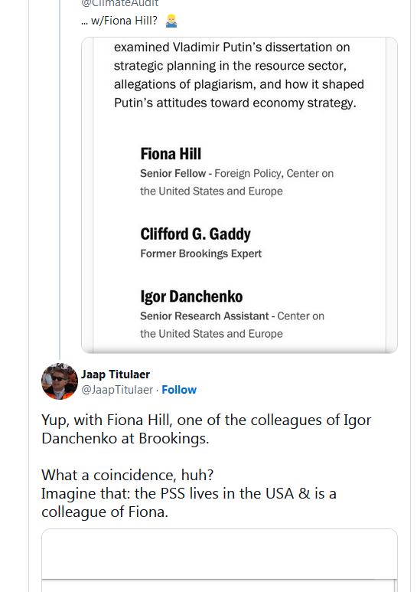Click the Putin dissertation paragraph text
The width and height of the screenshot is (417, 592).
(x=239, y=75)
